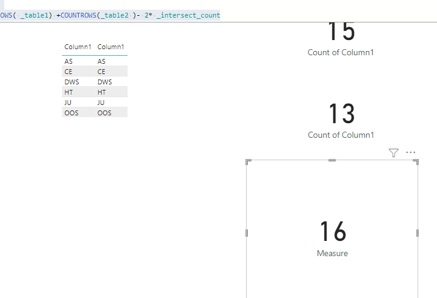Click the first Column1 table header
Viewport: 437px width, 298px height.
click(x=78, y=47)
